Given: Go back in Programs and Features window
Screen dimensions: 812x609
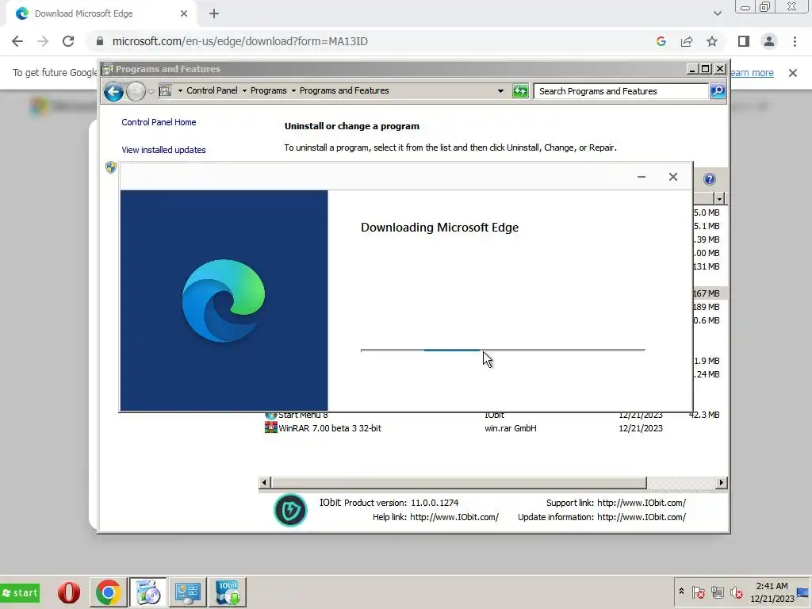Looking at the screenshot, I should [113, 92].
